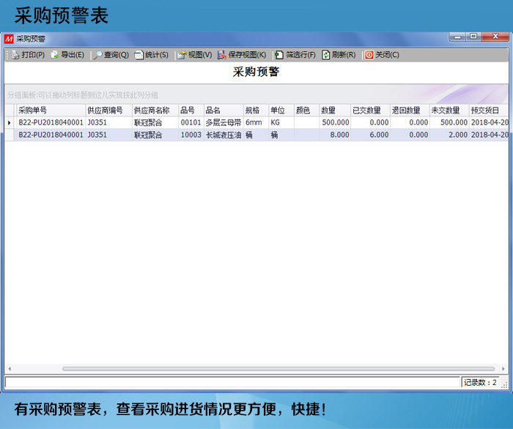Sort by 单位 column header

(281, 111)
